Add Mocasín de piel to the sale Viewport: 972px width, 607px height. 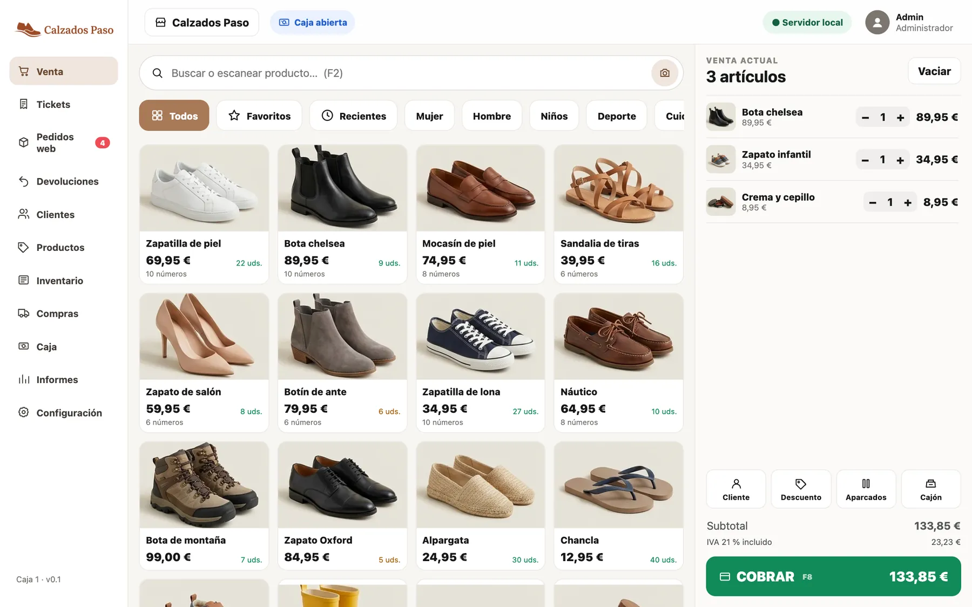tap(481, 214)
